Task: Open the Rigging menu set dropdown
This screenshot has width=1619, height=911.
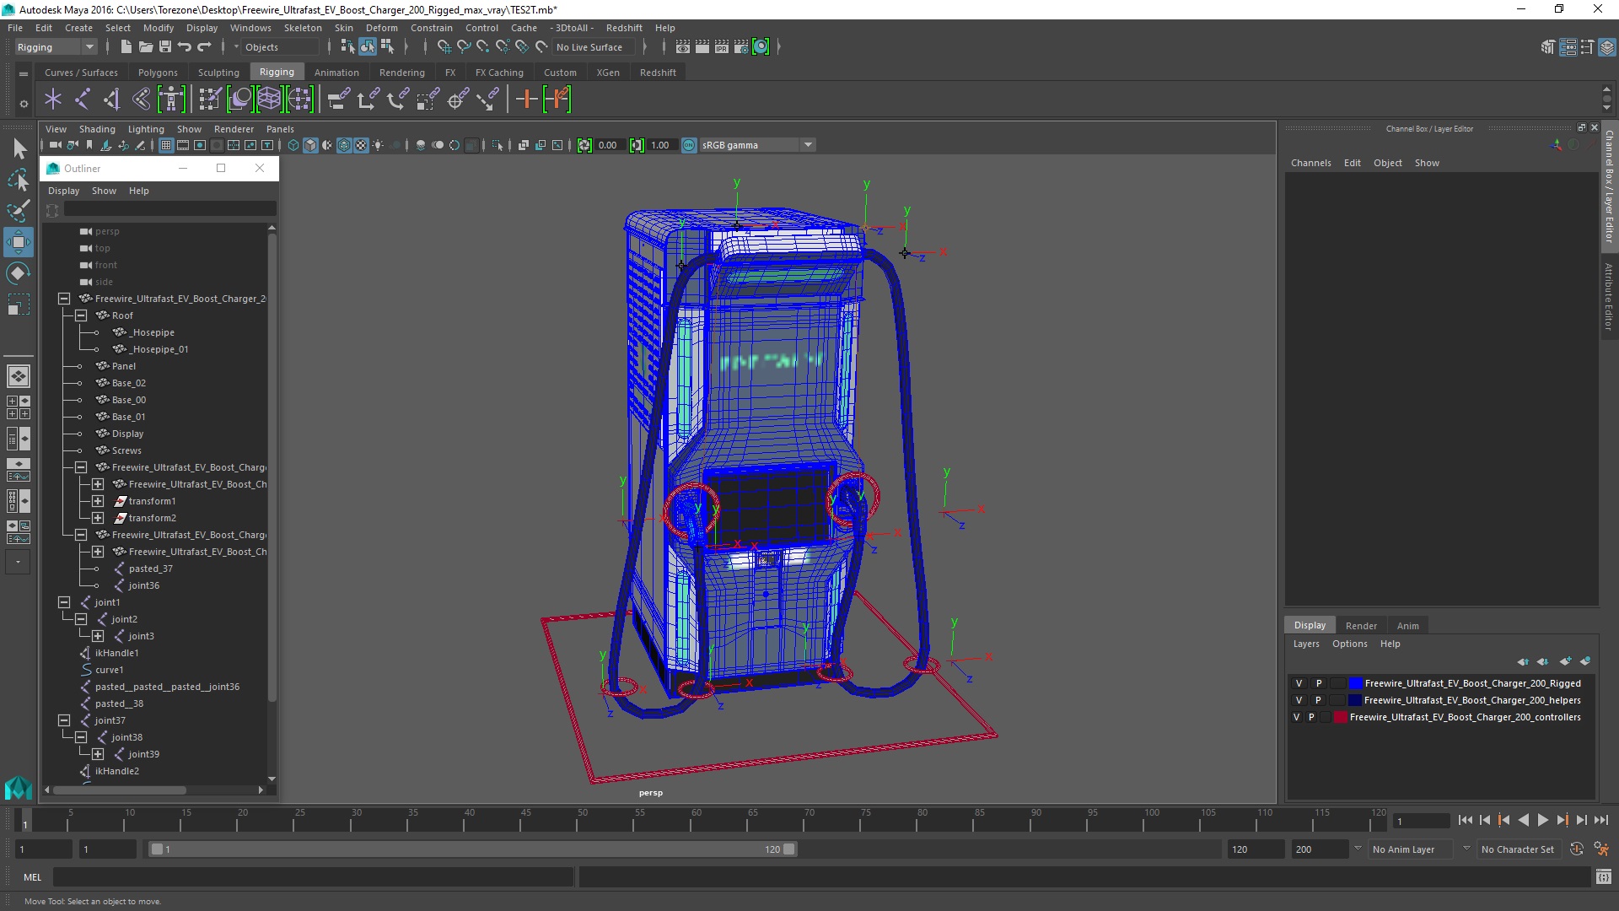Action: point(56,47)
